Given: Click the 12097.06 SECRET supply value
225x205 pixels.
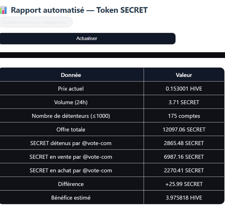Looking at the screenshot, I should pyautogui.click(x=184, y=130).
